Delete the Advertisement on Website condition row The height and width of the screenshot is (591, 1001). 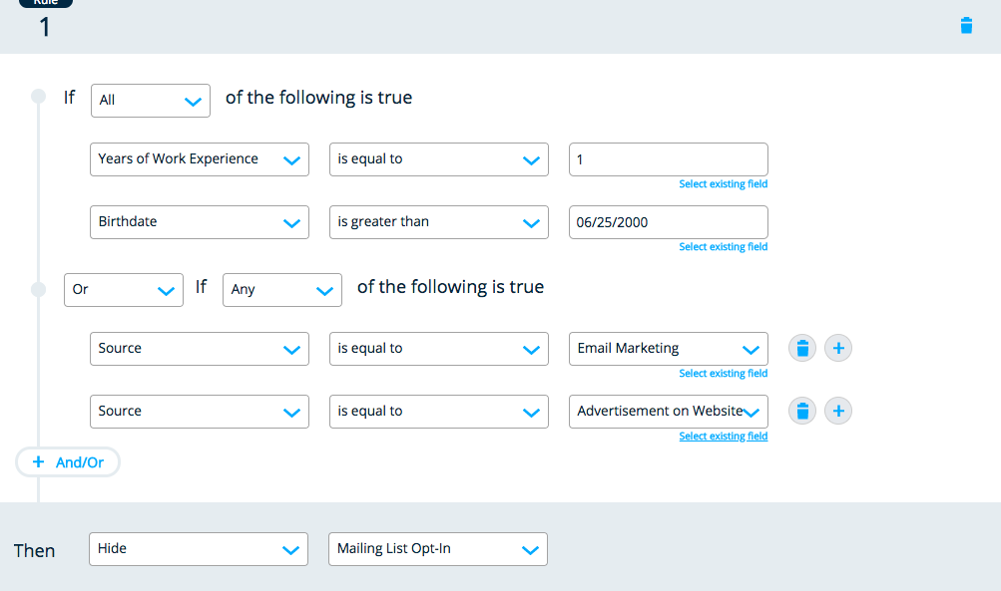(x=802, y=412)
